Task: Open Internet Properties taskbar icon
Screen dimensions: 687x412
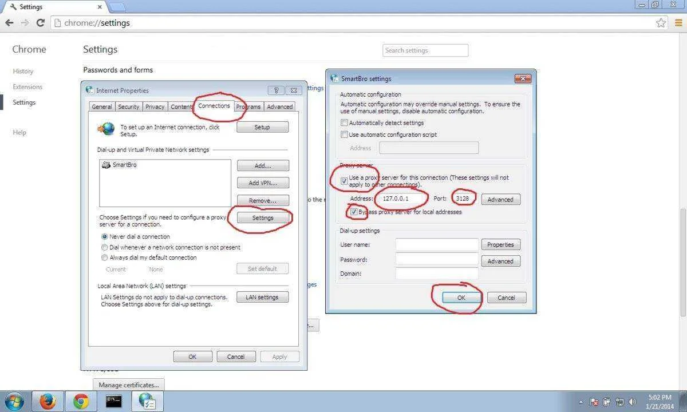Action: [147, 402]
